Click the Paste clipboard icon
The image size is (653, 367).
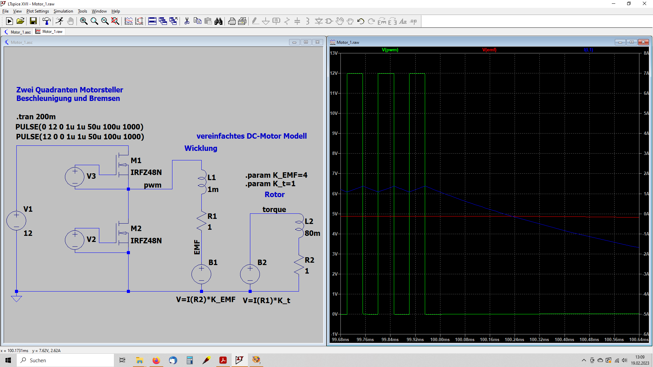(x=208, y=21)
